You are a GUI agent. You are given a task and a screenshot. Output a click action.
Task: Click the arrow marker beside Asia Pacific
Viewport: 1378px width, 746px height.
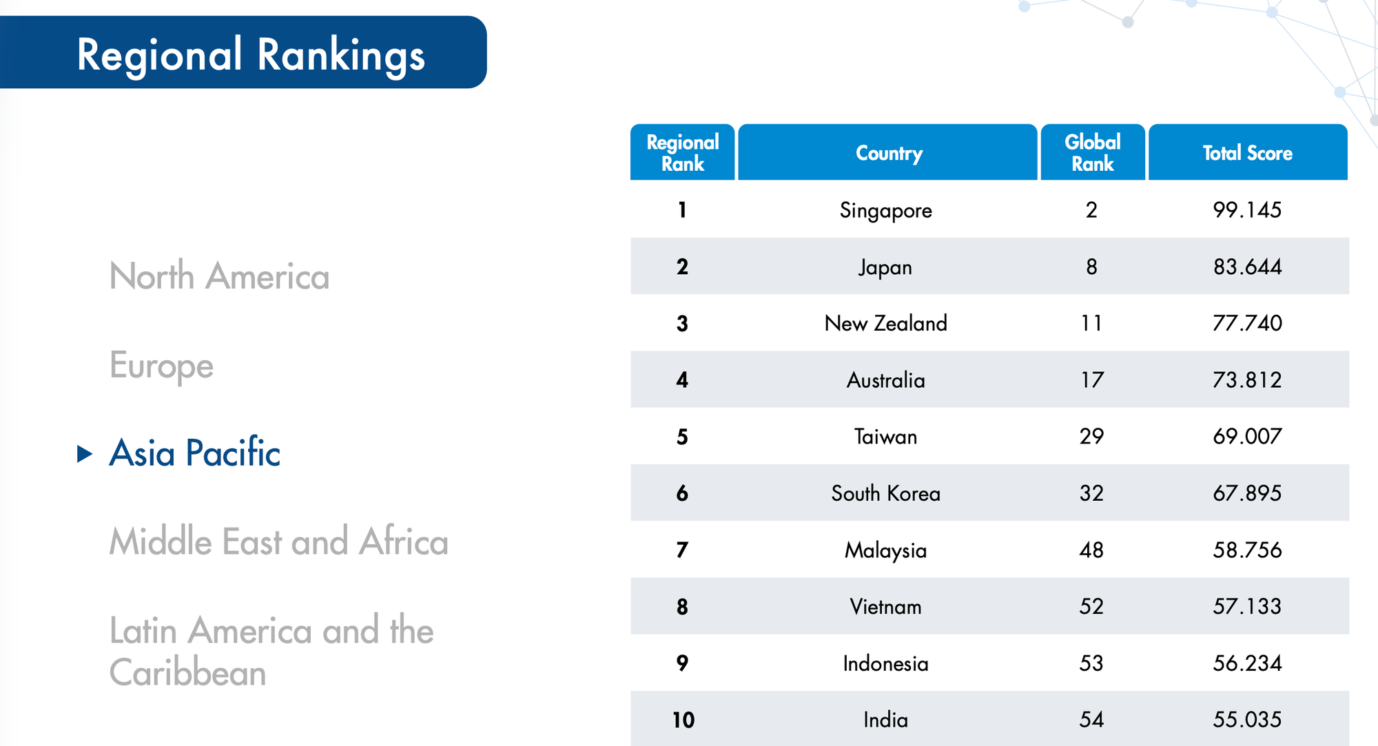85,453
